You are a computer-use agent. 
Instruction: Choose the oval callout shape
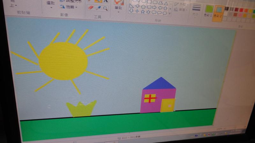pyautogui.click(x=160, y=13)
